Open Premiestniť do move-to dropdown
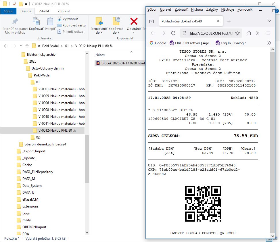 (x=99, y=33)
